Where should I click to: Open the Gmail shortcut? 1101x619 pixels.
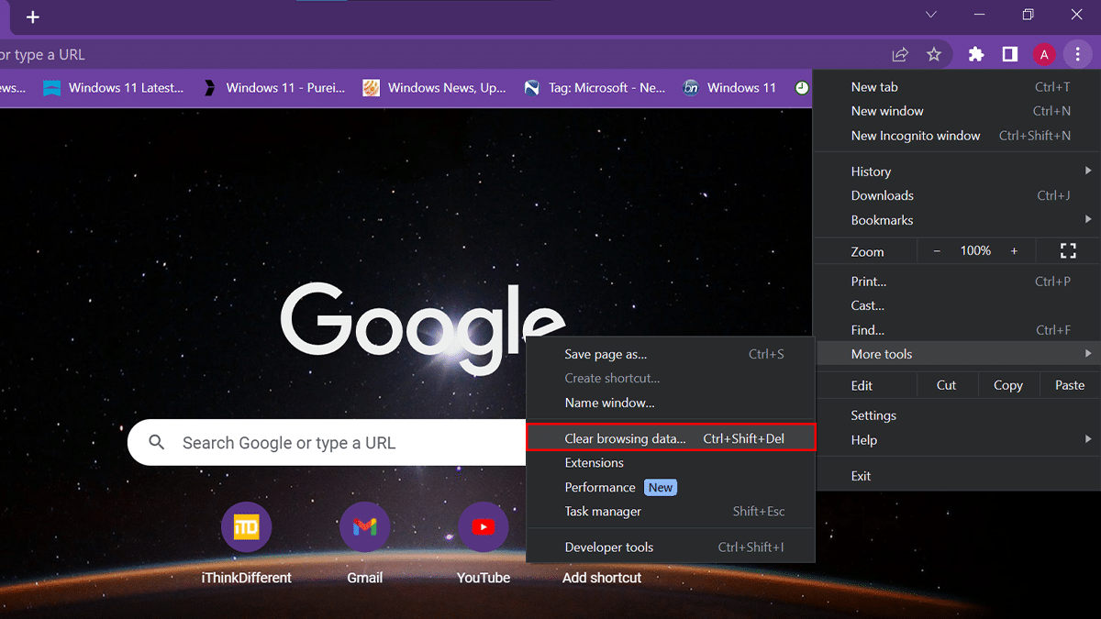click(364, 527)
